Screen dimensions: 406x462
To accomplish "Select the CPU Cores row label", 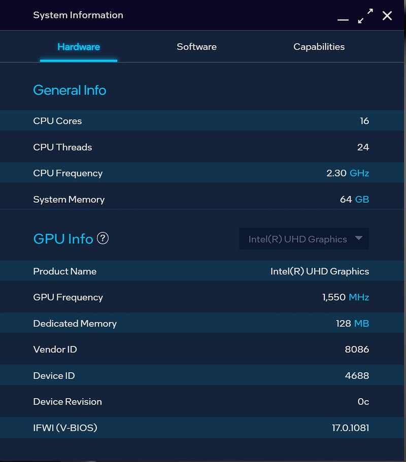I will [x=57, y=121].
